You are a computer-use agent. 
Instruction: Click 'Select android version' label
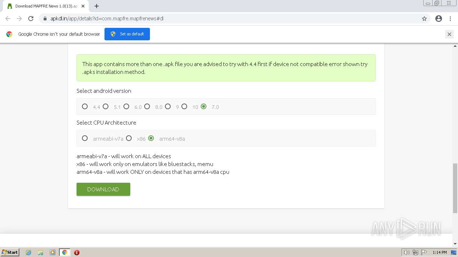[x=104, y=91]
